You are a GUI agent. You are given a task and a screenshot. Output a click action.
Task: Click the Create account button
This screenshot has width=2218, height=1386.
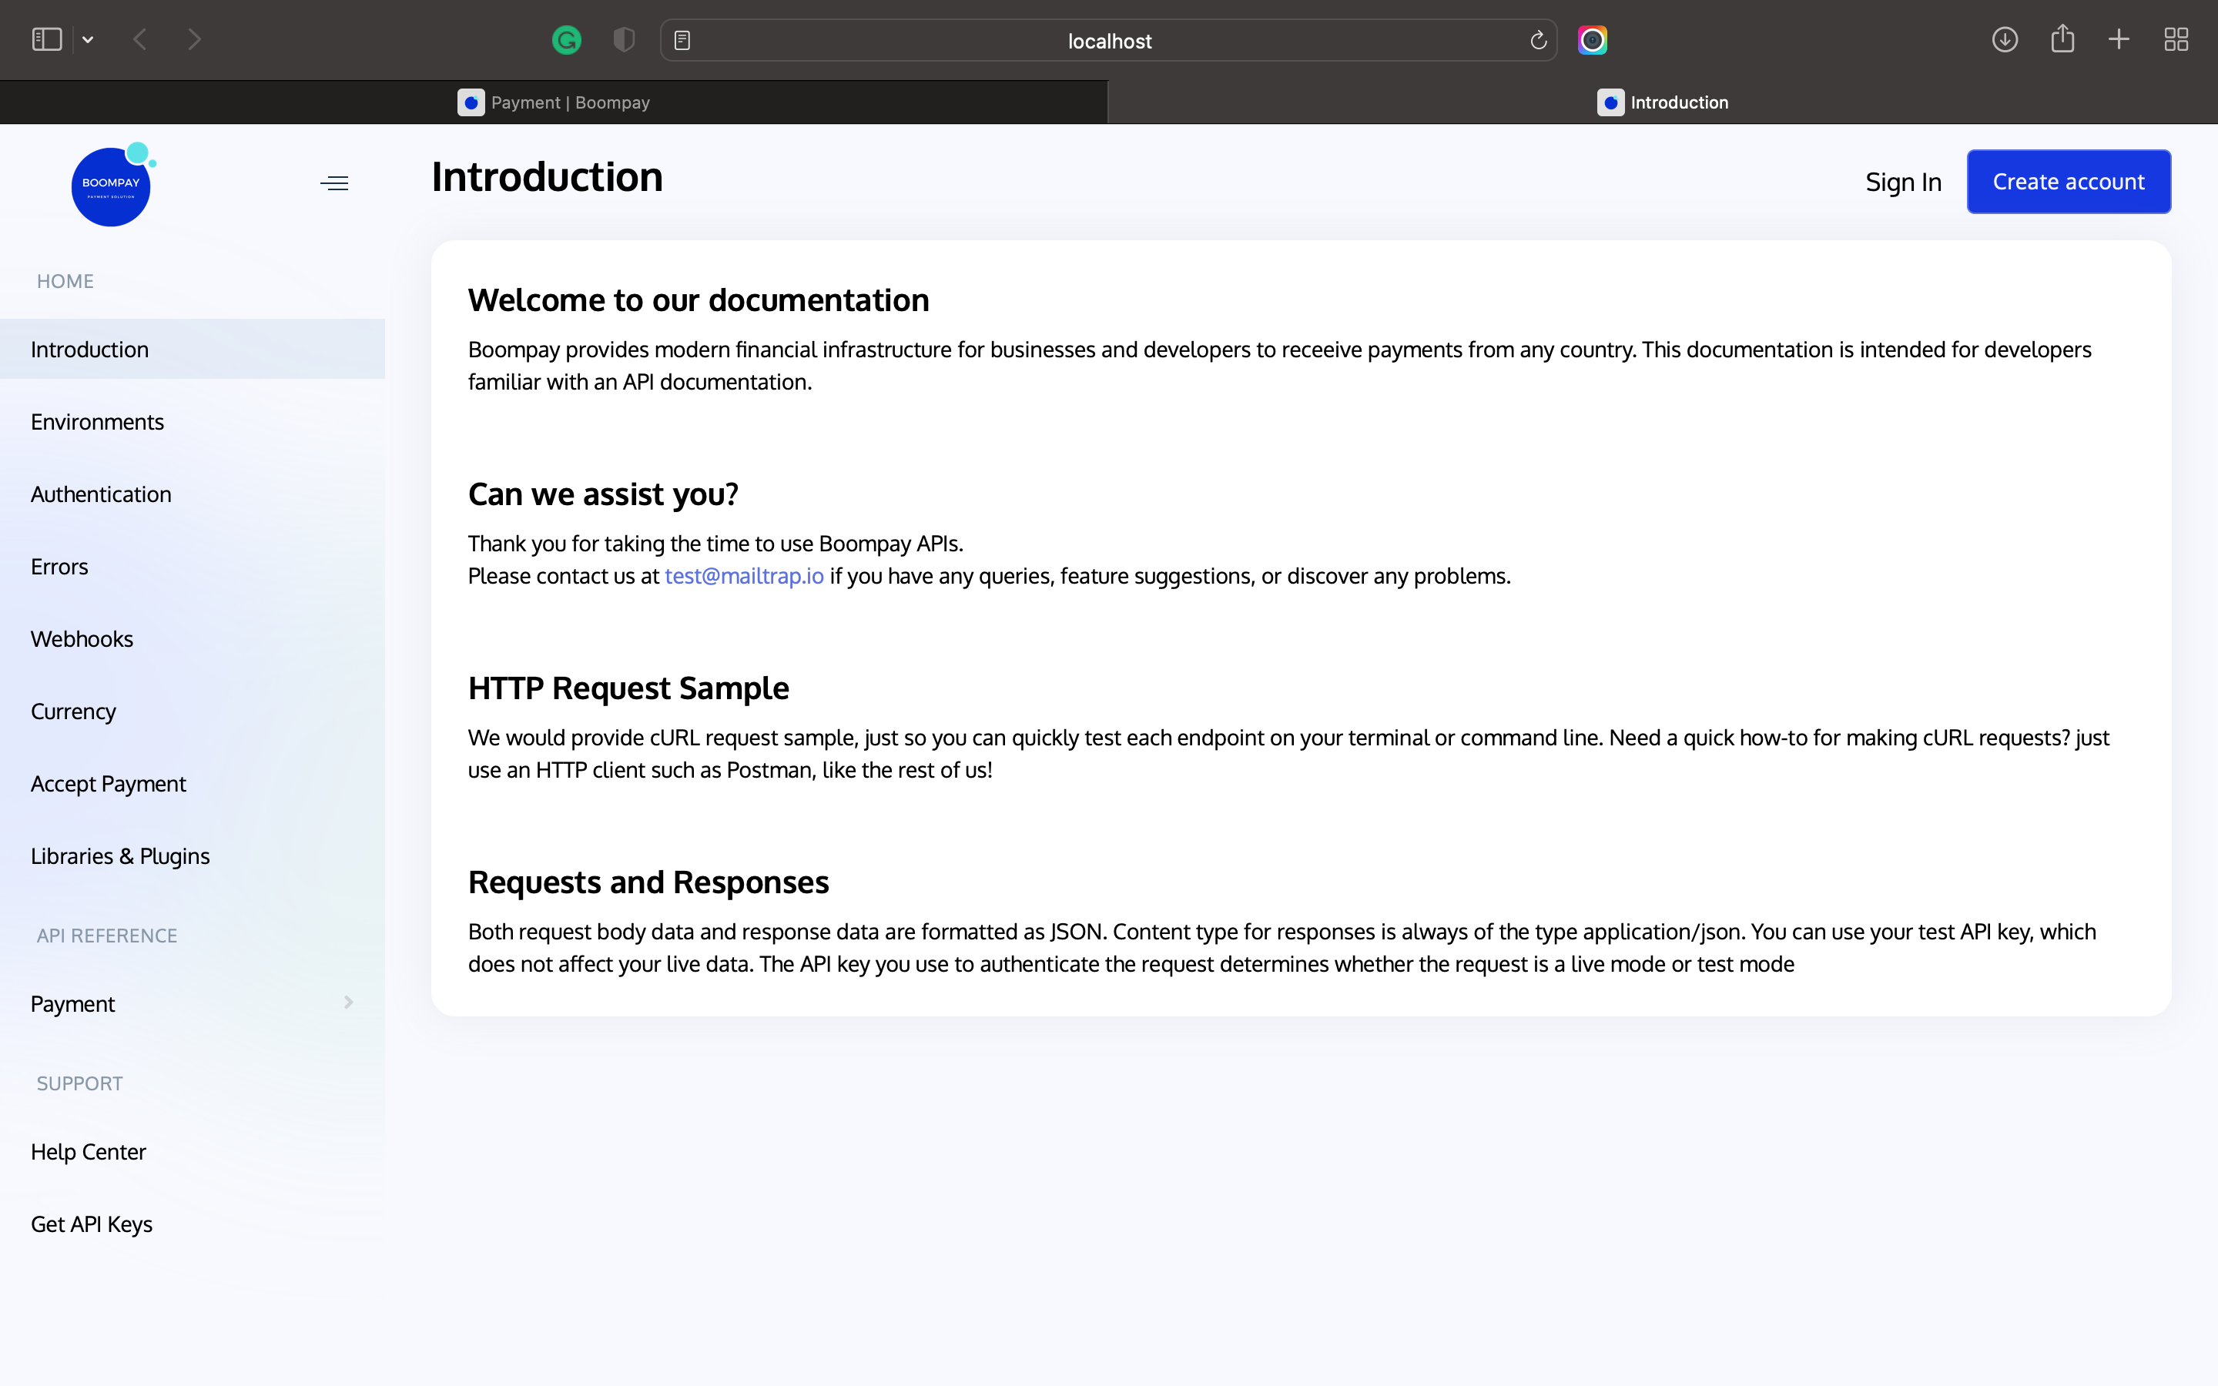(x=2069, y=181)
